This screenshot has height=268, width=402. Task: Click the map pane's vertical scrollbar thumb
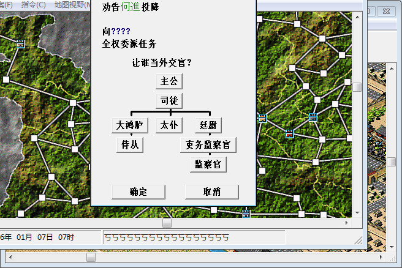click(357, 87)
